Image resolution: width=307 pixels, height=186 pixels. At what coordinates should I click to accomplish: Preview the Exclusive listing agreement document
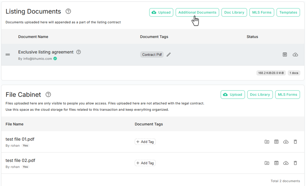point(285,55)
